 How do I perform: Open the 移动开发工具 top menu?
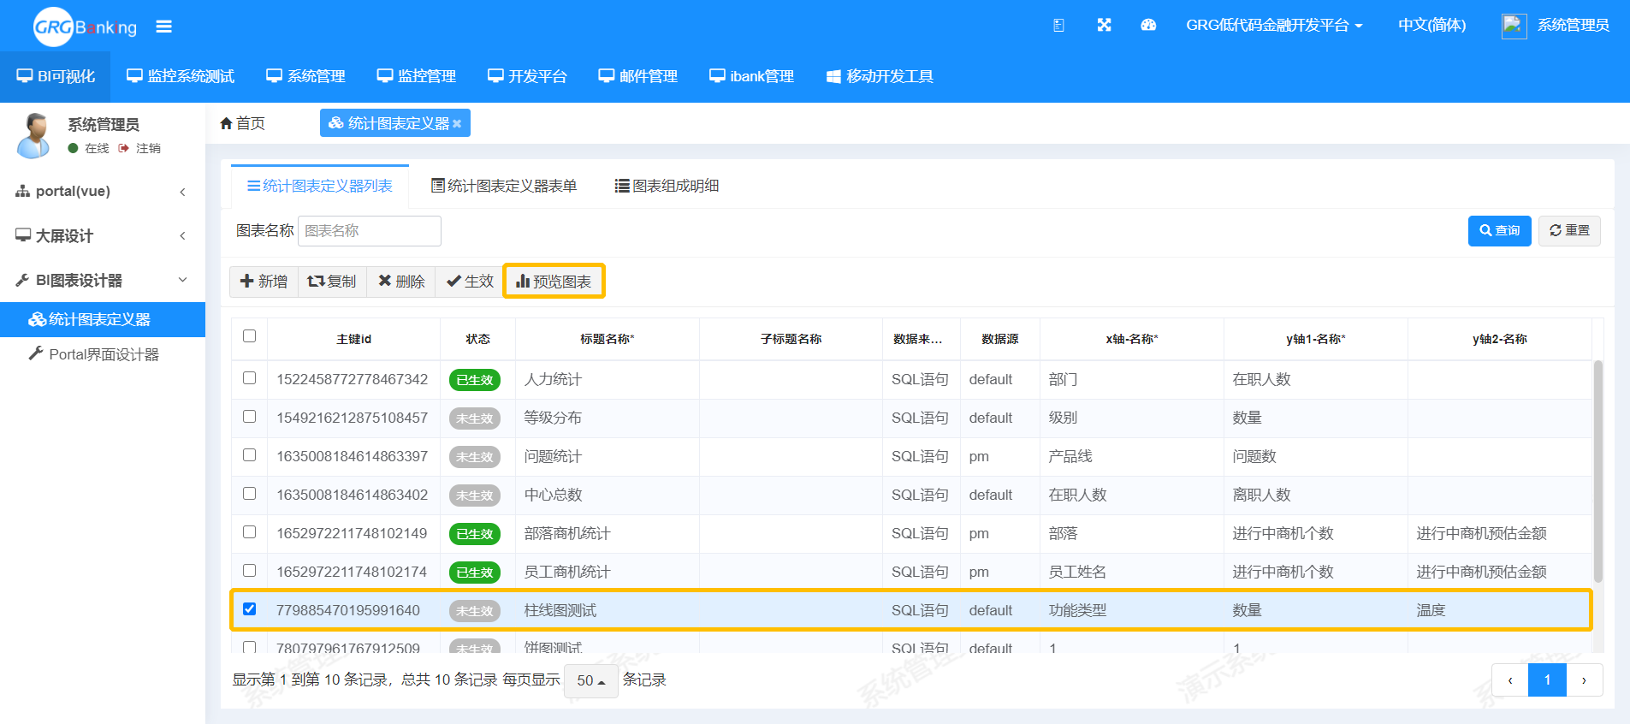[880, 76]
